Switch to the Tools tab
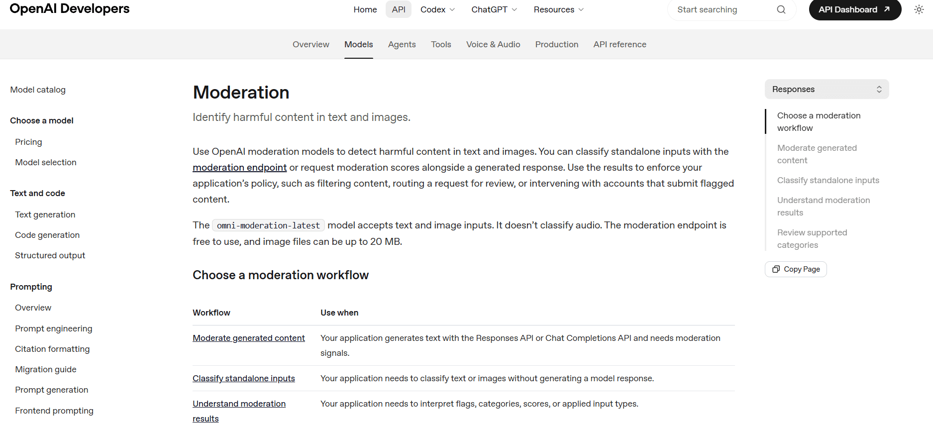933x428 pixels. [441, 44]
